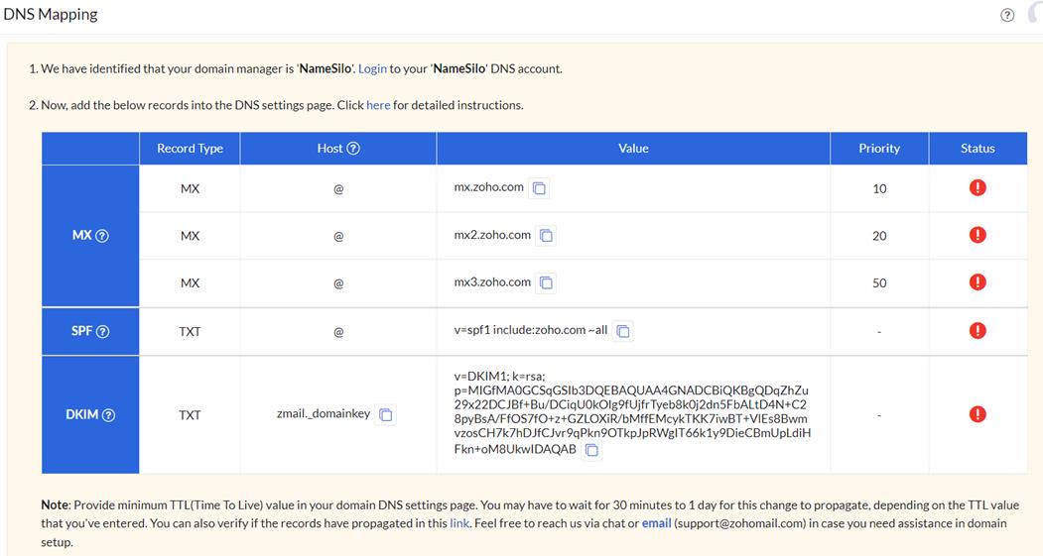
Task: Open the NameSilo Login link
Action: (372, 69)
